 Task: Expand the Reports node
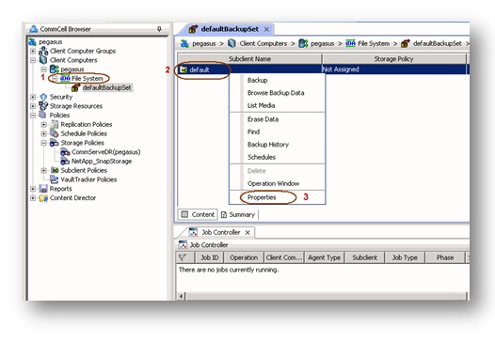33,189
